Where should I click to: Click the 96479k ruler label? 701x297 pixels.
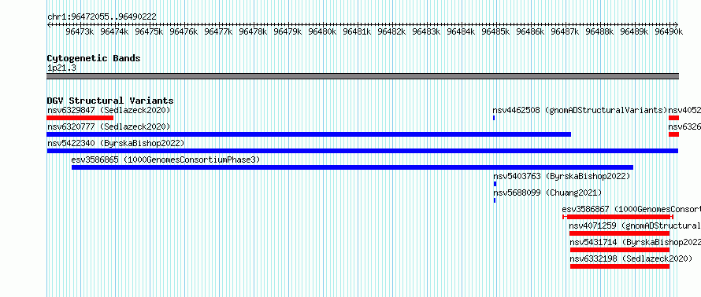point(288,31)
